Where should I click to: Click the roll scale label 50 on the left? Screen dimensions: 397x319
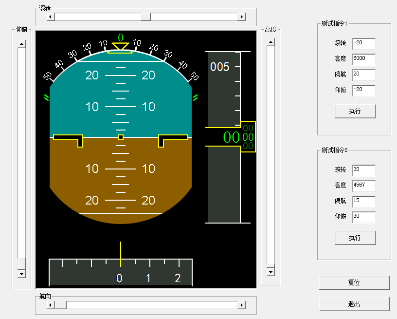47,76
